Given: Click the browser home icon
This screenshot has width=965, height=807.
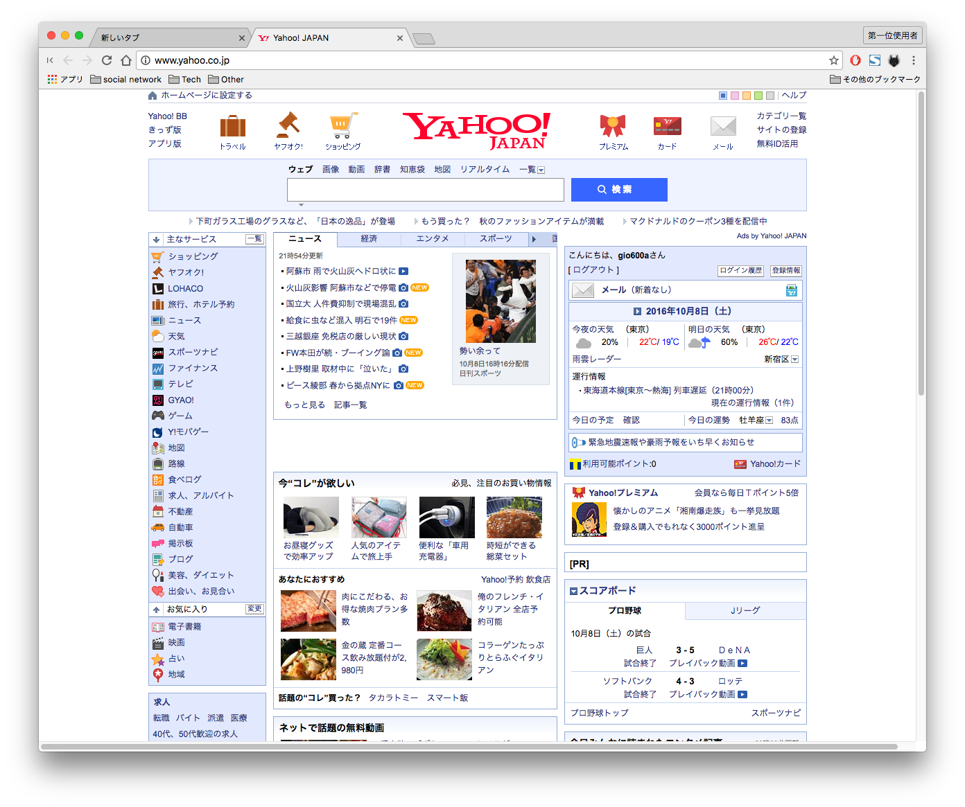Looking at the screenshot, I should [x=126, y=60].
